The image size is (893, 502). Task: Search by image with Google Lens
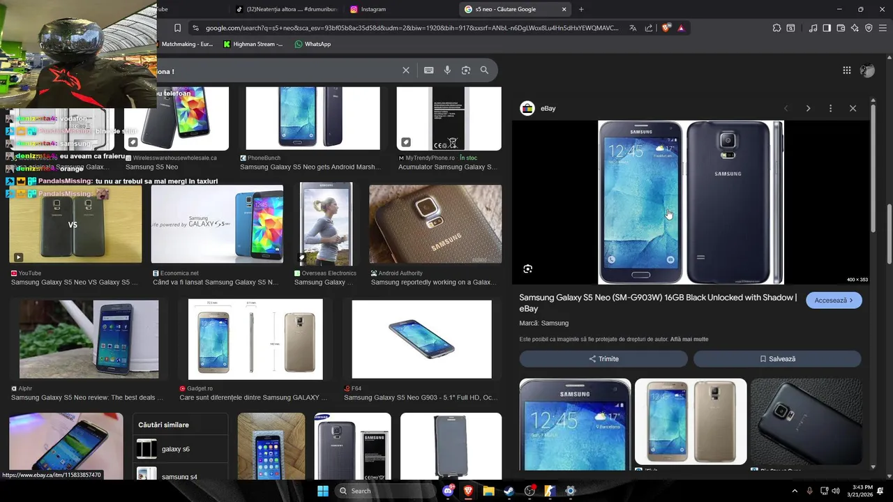[x=466, y=70]
